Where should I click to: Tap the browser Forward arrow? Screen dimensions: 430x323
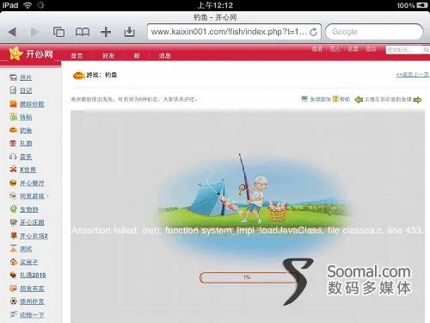(34, 32)
